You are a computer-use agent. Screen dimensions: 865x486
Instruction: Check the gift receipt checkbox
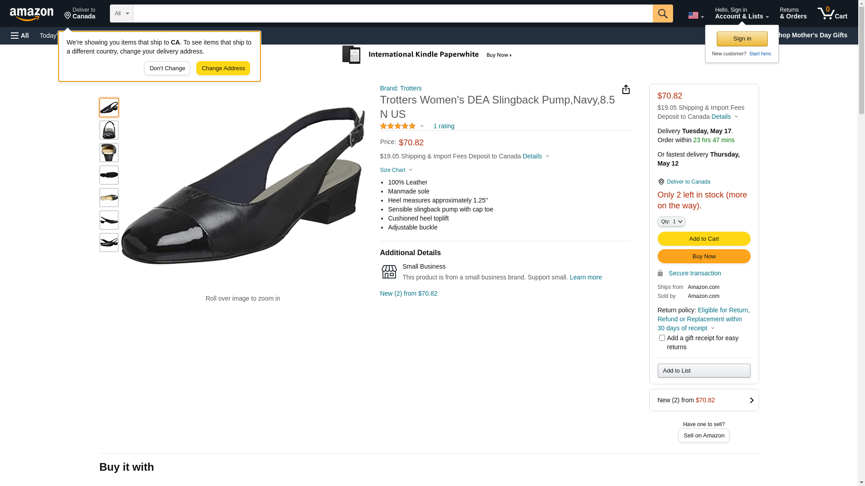click(x=662, y=338)
